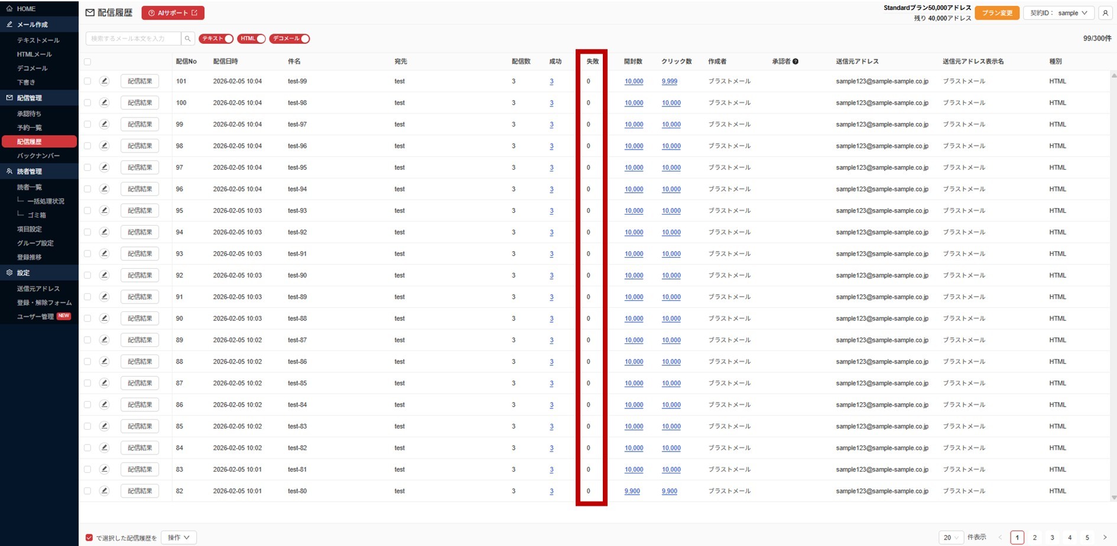
Task: Click the search magnifier icon
Action: (188, 39)
